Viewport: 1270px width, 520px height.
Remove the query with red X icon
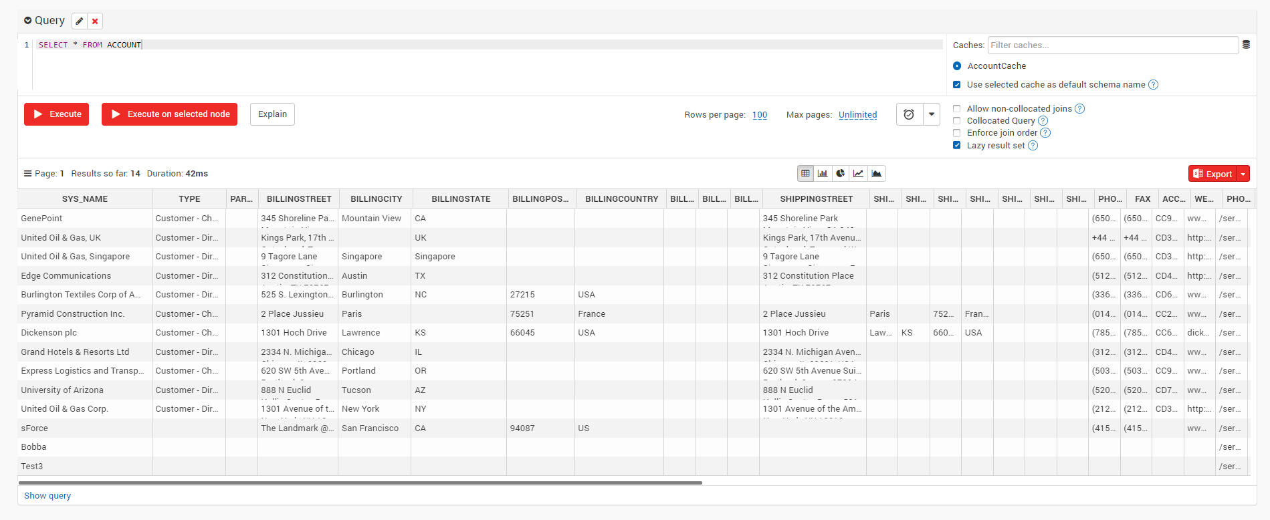tap(95, 21)
